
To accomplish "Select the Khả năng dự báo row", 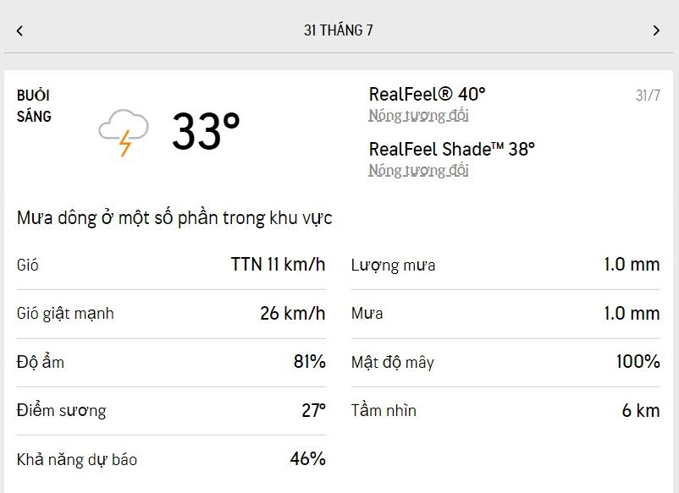I will pyautogui.click(x=171, y=459).
